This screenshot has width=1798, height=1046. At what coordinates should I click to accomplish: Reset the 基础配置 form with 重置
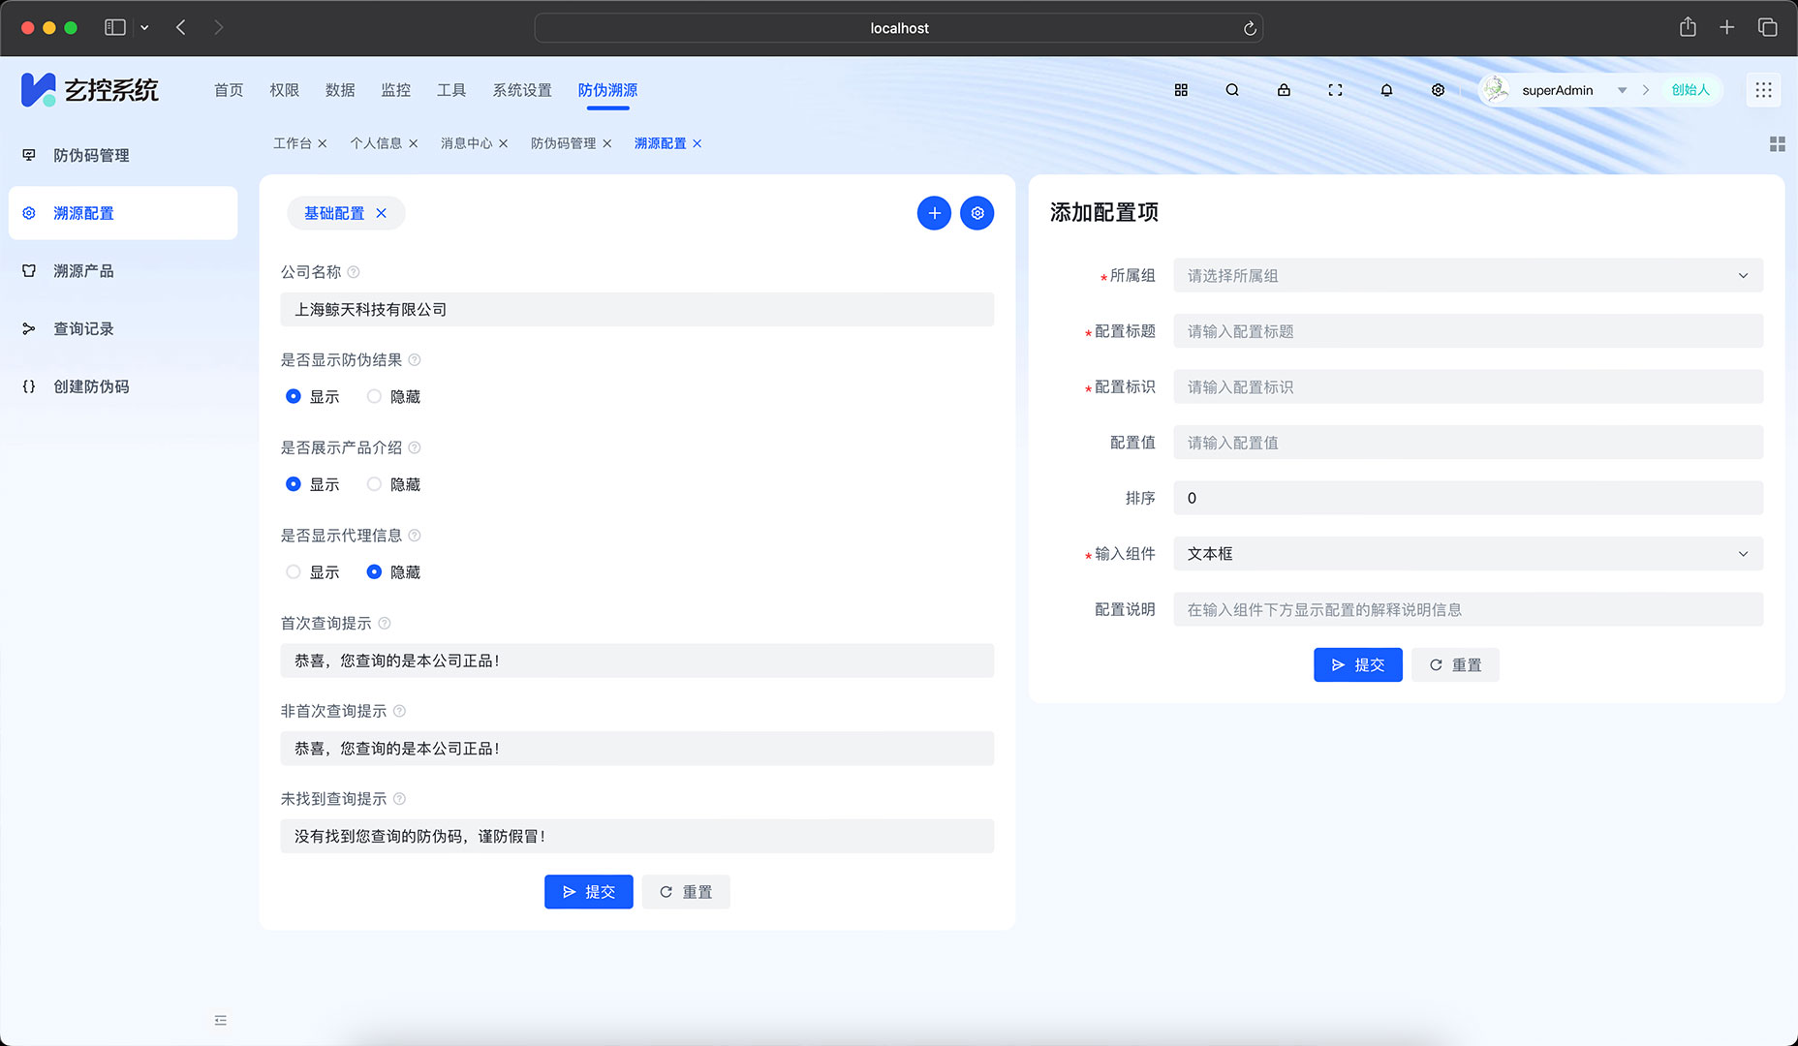pos(686,891)
